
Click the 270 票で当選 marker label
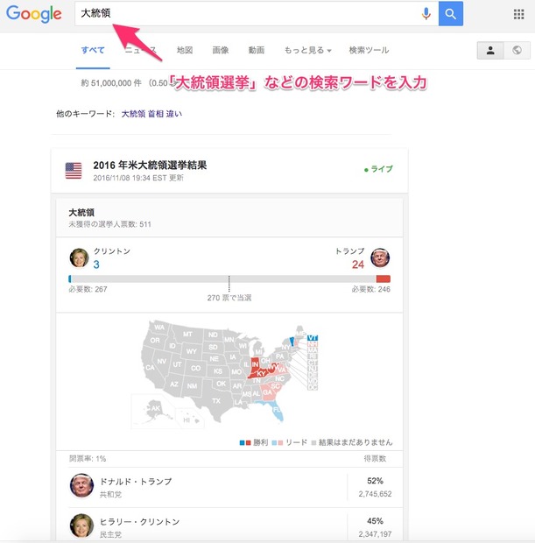(x=229, y=298)
